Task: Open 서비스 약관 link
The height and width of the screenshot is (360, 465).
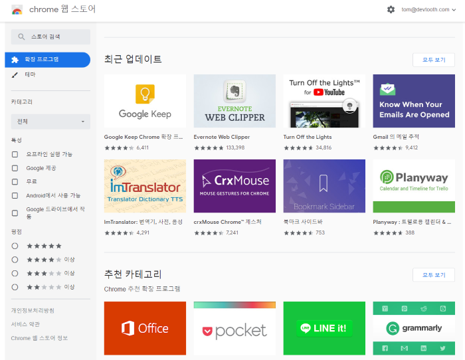Action: point(25,324)
